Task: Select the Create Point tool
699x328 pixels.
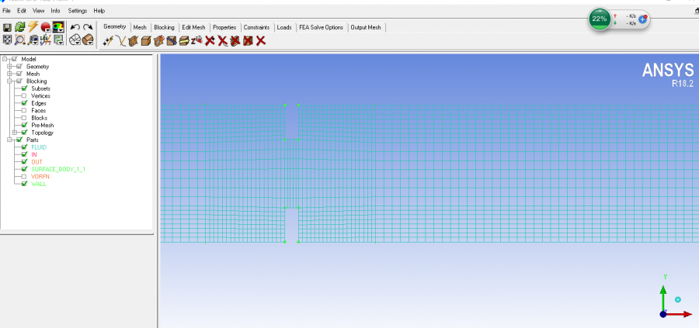Action: click(108, 41)
